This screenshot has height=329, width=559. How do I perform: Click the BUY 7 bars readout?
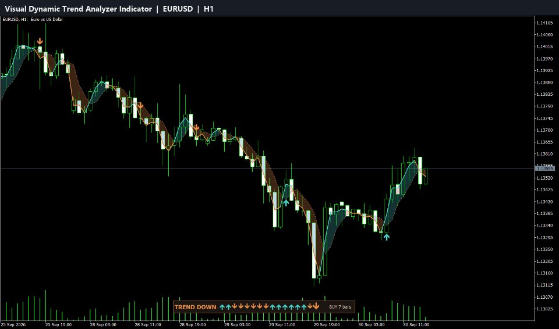click(x=339, y=307)
